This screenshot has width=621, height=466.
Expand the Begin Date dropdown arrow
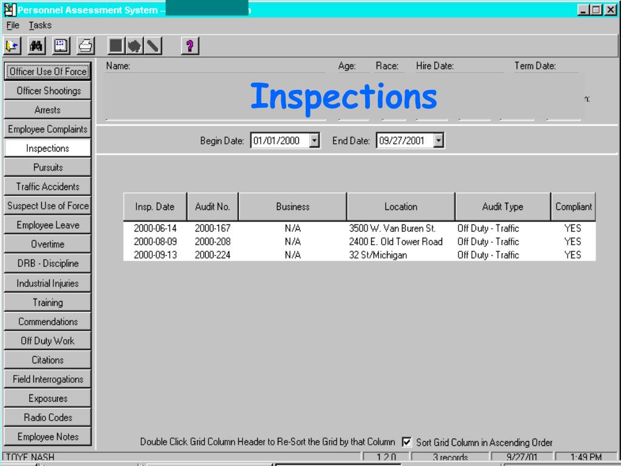[314, 140]
